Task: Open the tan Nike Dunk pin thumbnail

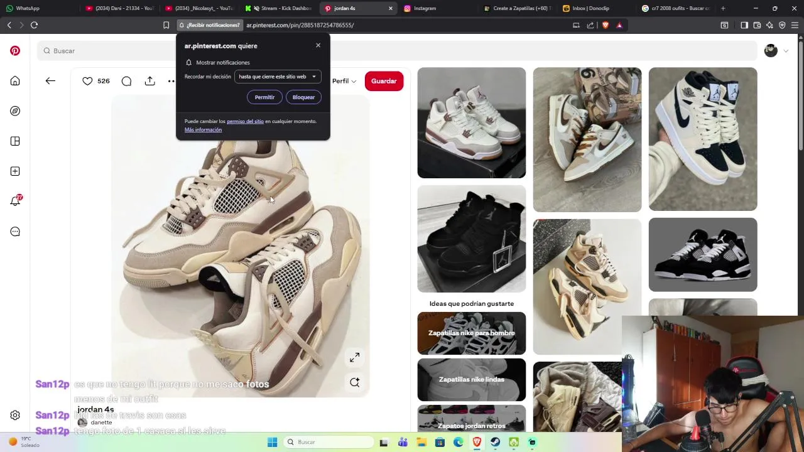Action: coord(587,139)
